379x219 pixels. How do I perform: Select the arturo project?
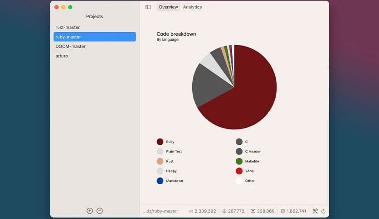pyautogui.click(x=94, y=56)
